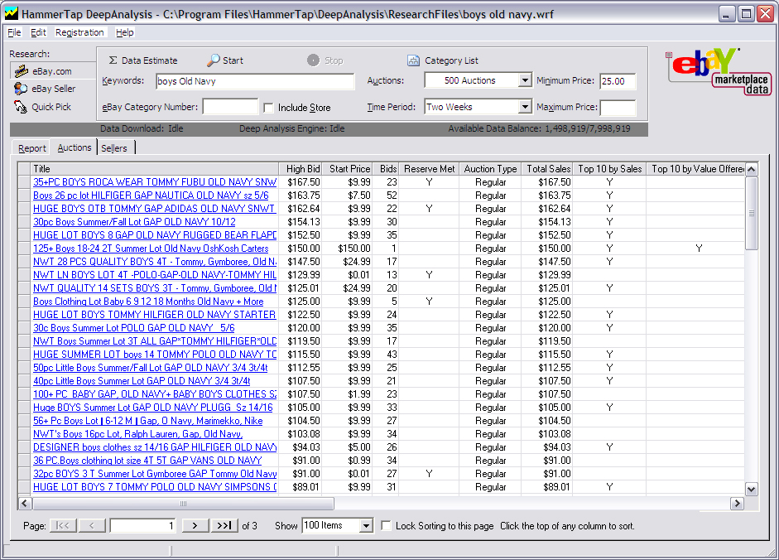779x560 pixels.
Task: Switch to the Sellers tab
Action: 114,148
